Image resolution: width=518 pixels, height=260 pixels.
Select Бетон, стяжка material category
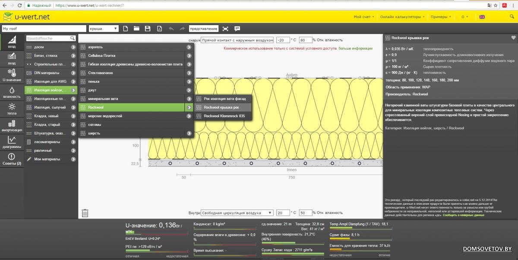coord(51,56)
